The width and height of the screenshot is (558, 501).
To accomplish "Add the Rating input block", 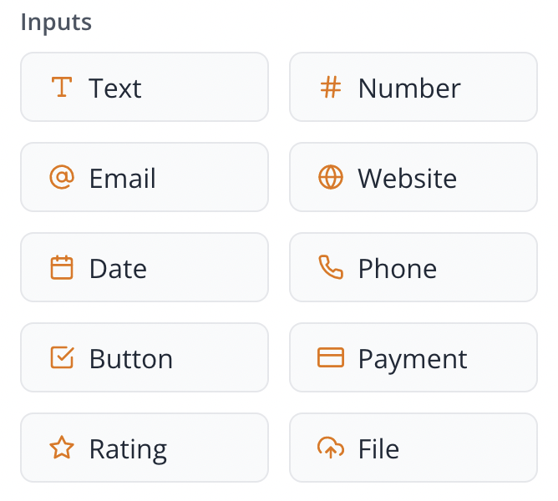I will (x=145, y=448).
